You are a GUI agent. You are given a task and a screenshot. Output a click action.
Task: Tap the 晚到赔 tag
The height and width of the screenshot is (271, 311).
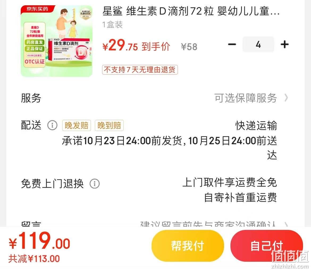(x=109, y=125)
